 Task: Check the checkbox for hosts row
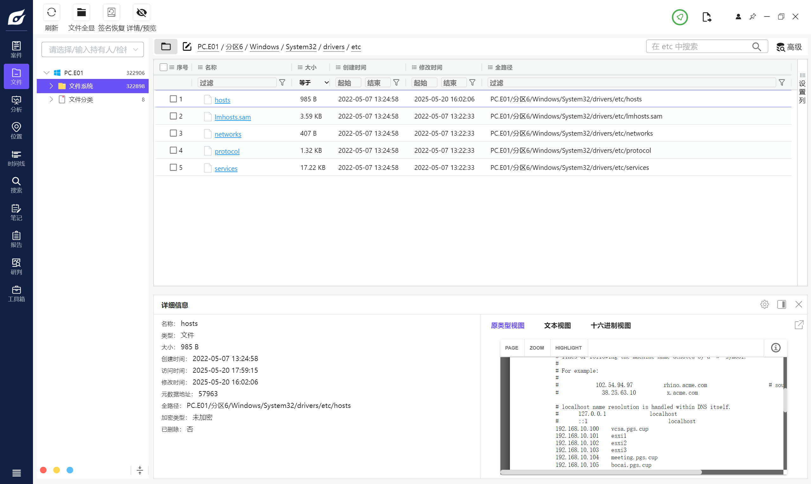click(173, 99)
